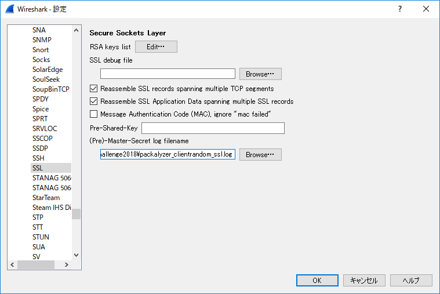The height and width of the screenshot is (294, 440).
Task: Click the vertical scrollbar thumb in protocol list
Action: pos(76,214)
